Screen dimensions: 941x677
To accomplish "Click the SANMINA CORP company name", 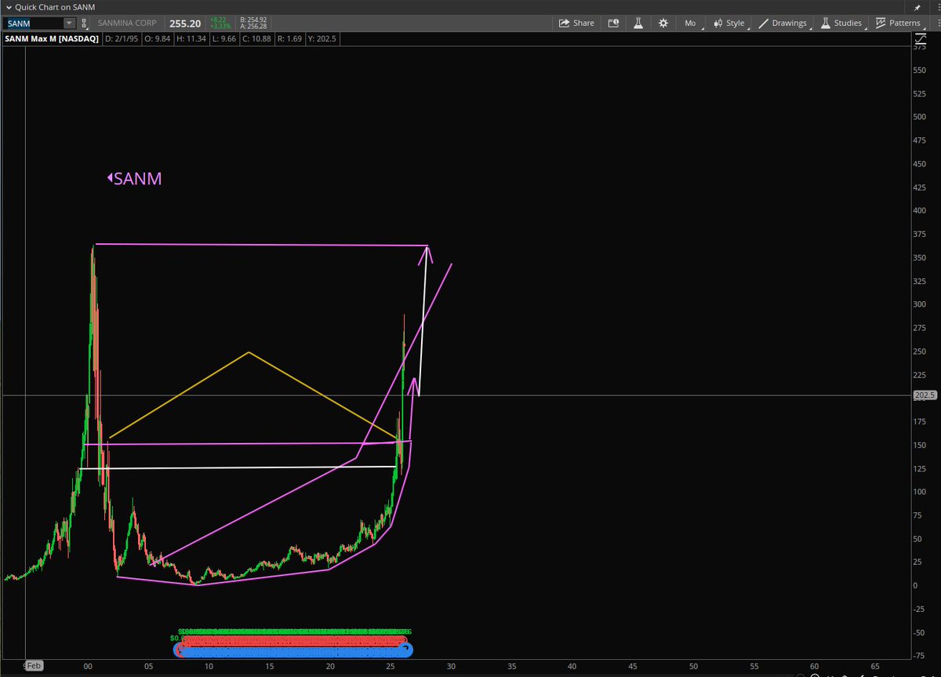I will coord(129,24).
